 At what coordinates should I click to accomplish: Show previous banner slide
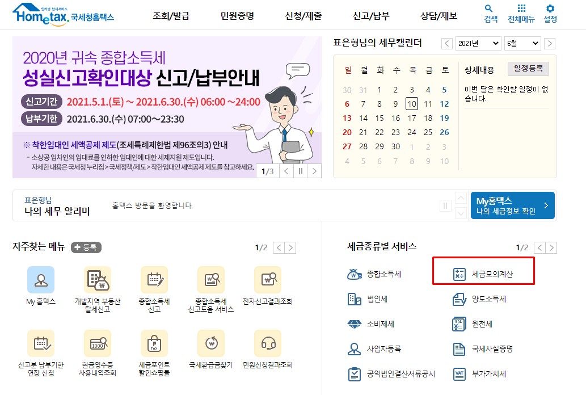(x=286, y=171)
